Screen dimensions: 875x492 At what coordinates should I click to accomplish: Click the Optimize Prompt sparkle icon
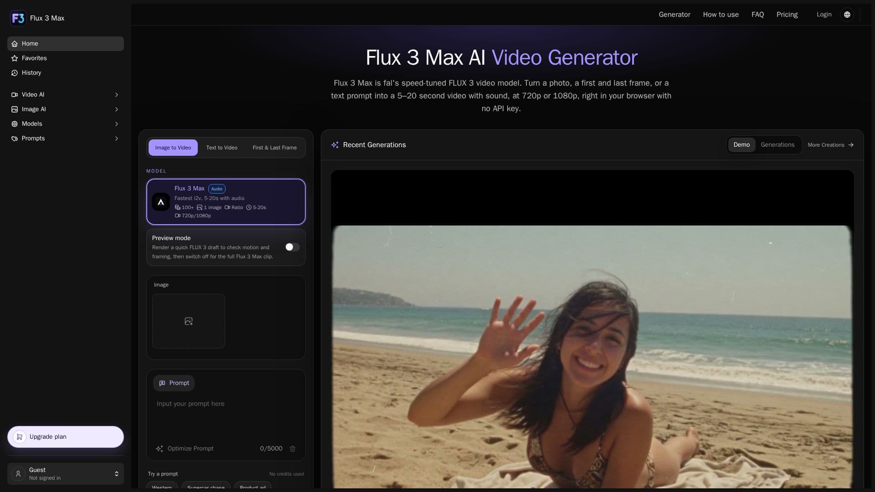tap(159, 449)
